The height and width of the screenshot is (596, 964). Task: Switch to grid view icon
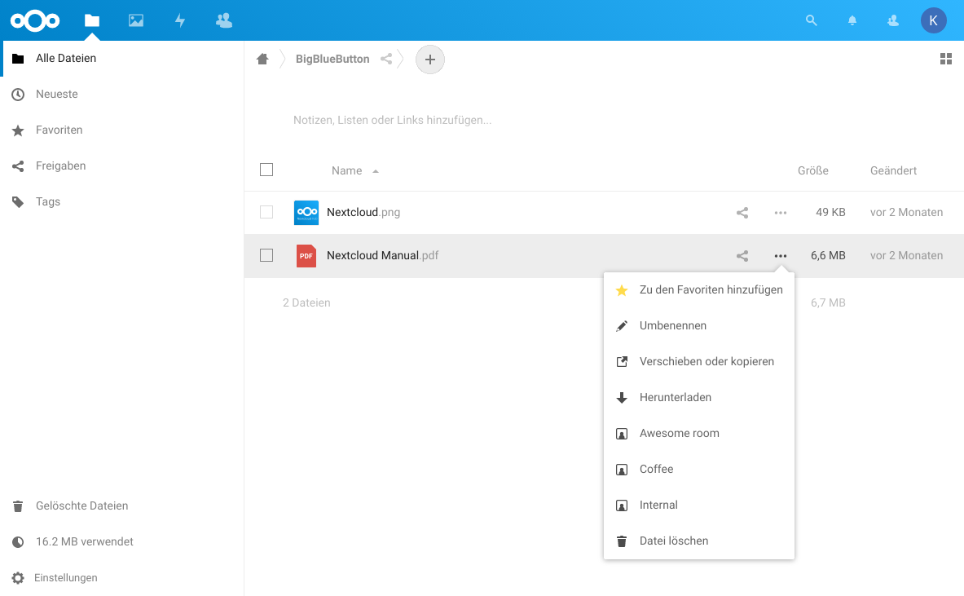(x=946, y=59)
